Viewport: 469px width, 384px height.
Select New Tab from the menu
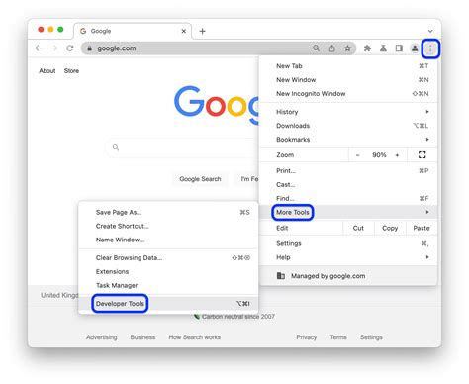pos(348,66)
